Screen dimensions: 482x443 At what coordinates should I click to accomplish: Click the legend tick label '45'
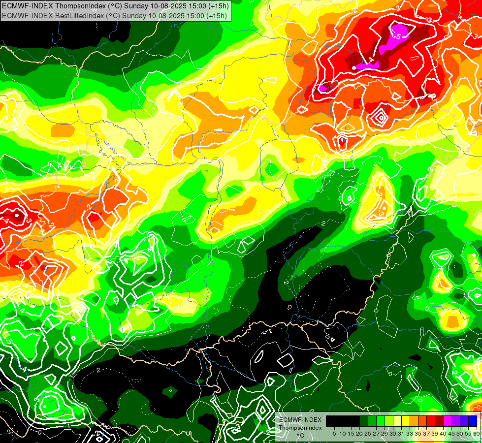tap(451, 434)
